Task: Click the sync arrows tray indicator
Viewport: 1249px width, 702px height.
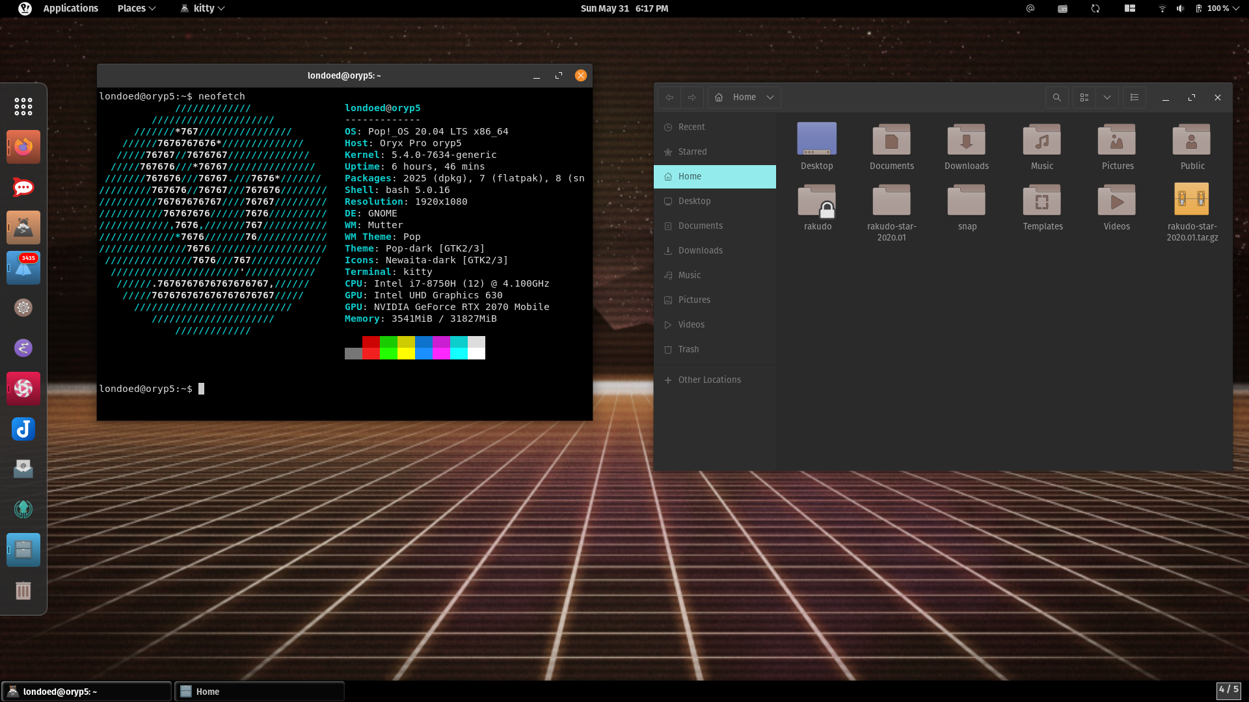Action: pos(1095,8)
